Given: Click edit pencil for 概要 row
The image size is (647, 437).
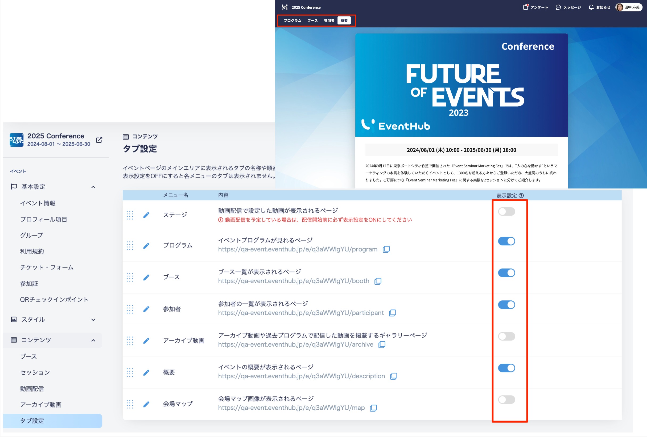Looking at the screenshot, I should coord(146,372).
